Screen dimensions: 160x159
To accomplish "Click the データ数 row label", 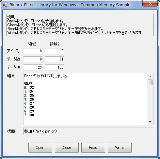I will 13,59.
